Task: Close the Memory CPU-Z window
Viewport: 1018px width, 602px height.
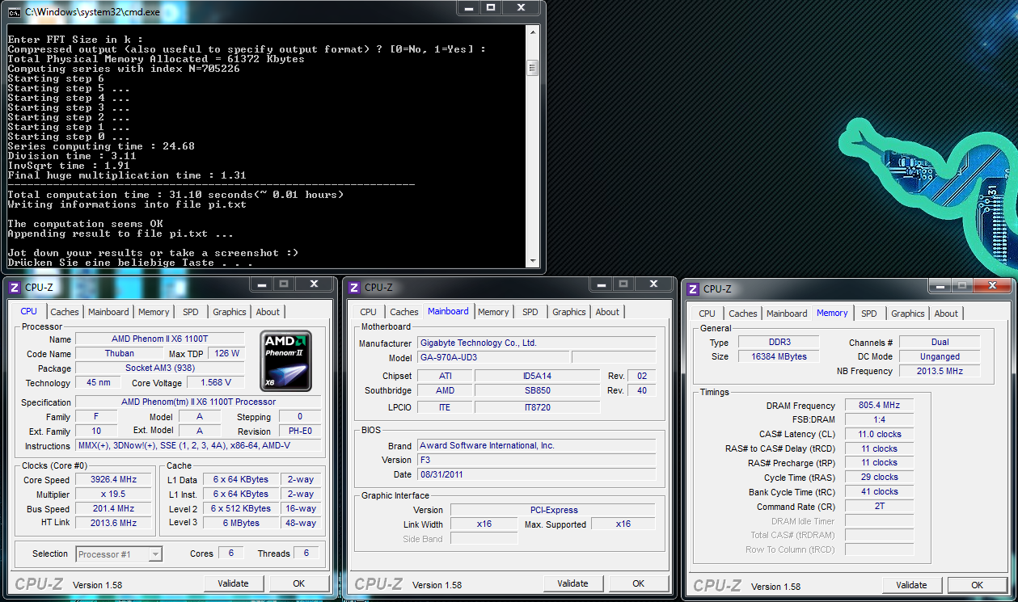Action: point(993,285)
